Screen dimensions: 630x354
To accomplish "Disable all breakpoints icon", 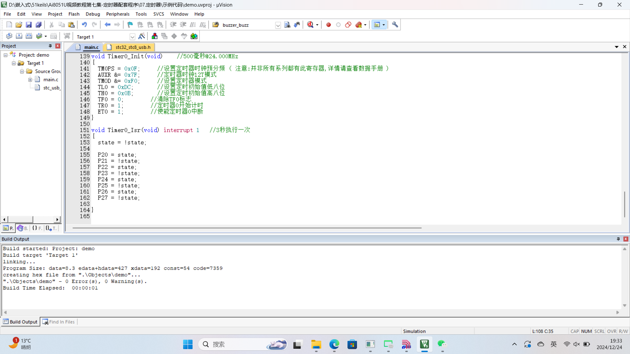I will 348,25.
